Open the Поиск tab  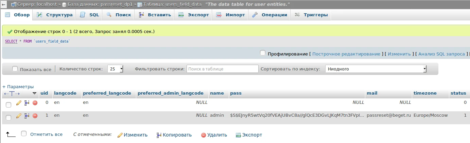[119, 15]
